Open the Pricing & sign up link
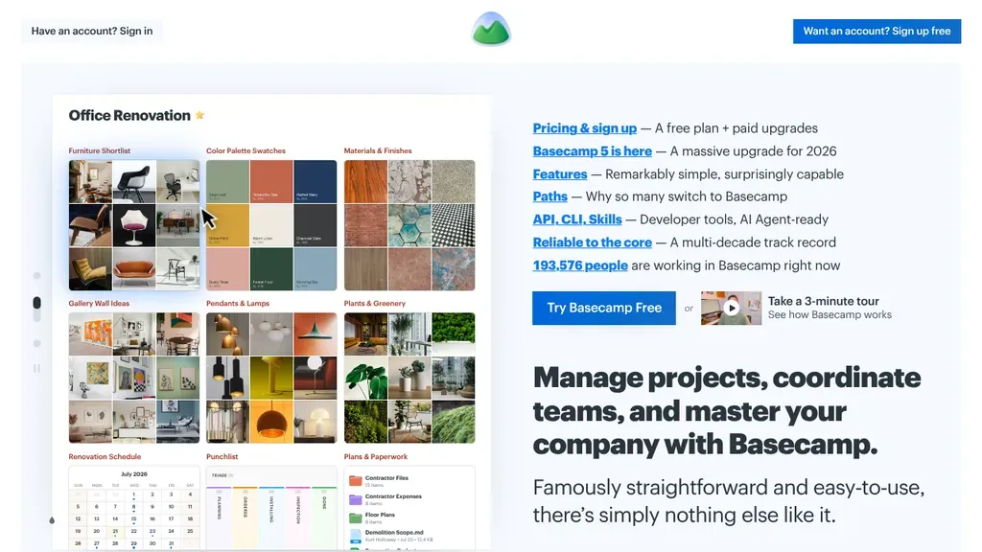982x552 pixels. 584,128
